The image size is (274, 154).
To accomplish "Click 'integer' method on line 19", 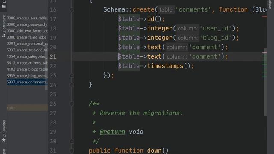I will 160,38.
